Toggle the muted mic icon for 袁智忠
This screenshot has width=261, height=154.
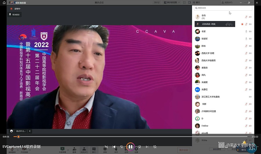coord(246,68)
